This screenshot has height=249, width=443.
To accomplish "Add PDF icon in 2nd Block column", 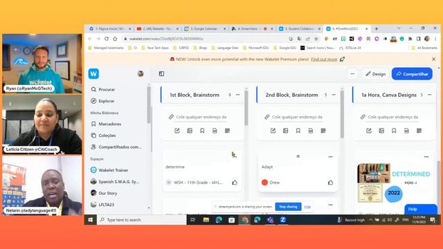I will click(311, 131).
